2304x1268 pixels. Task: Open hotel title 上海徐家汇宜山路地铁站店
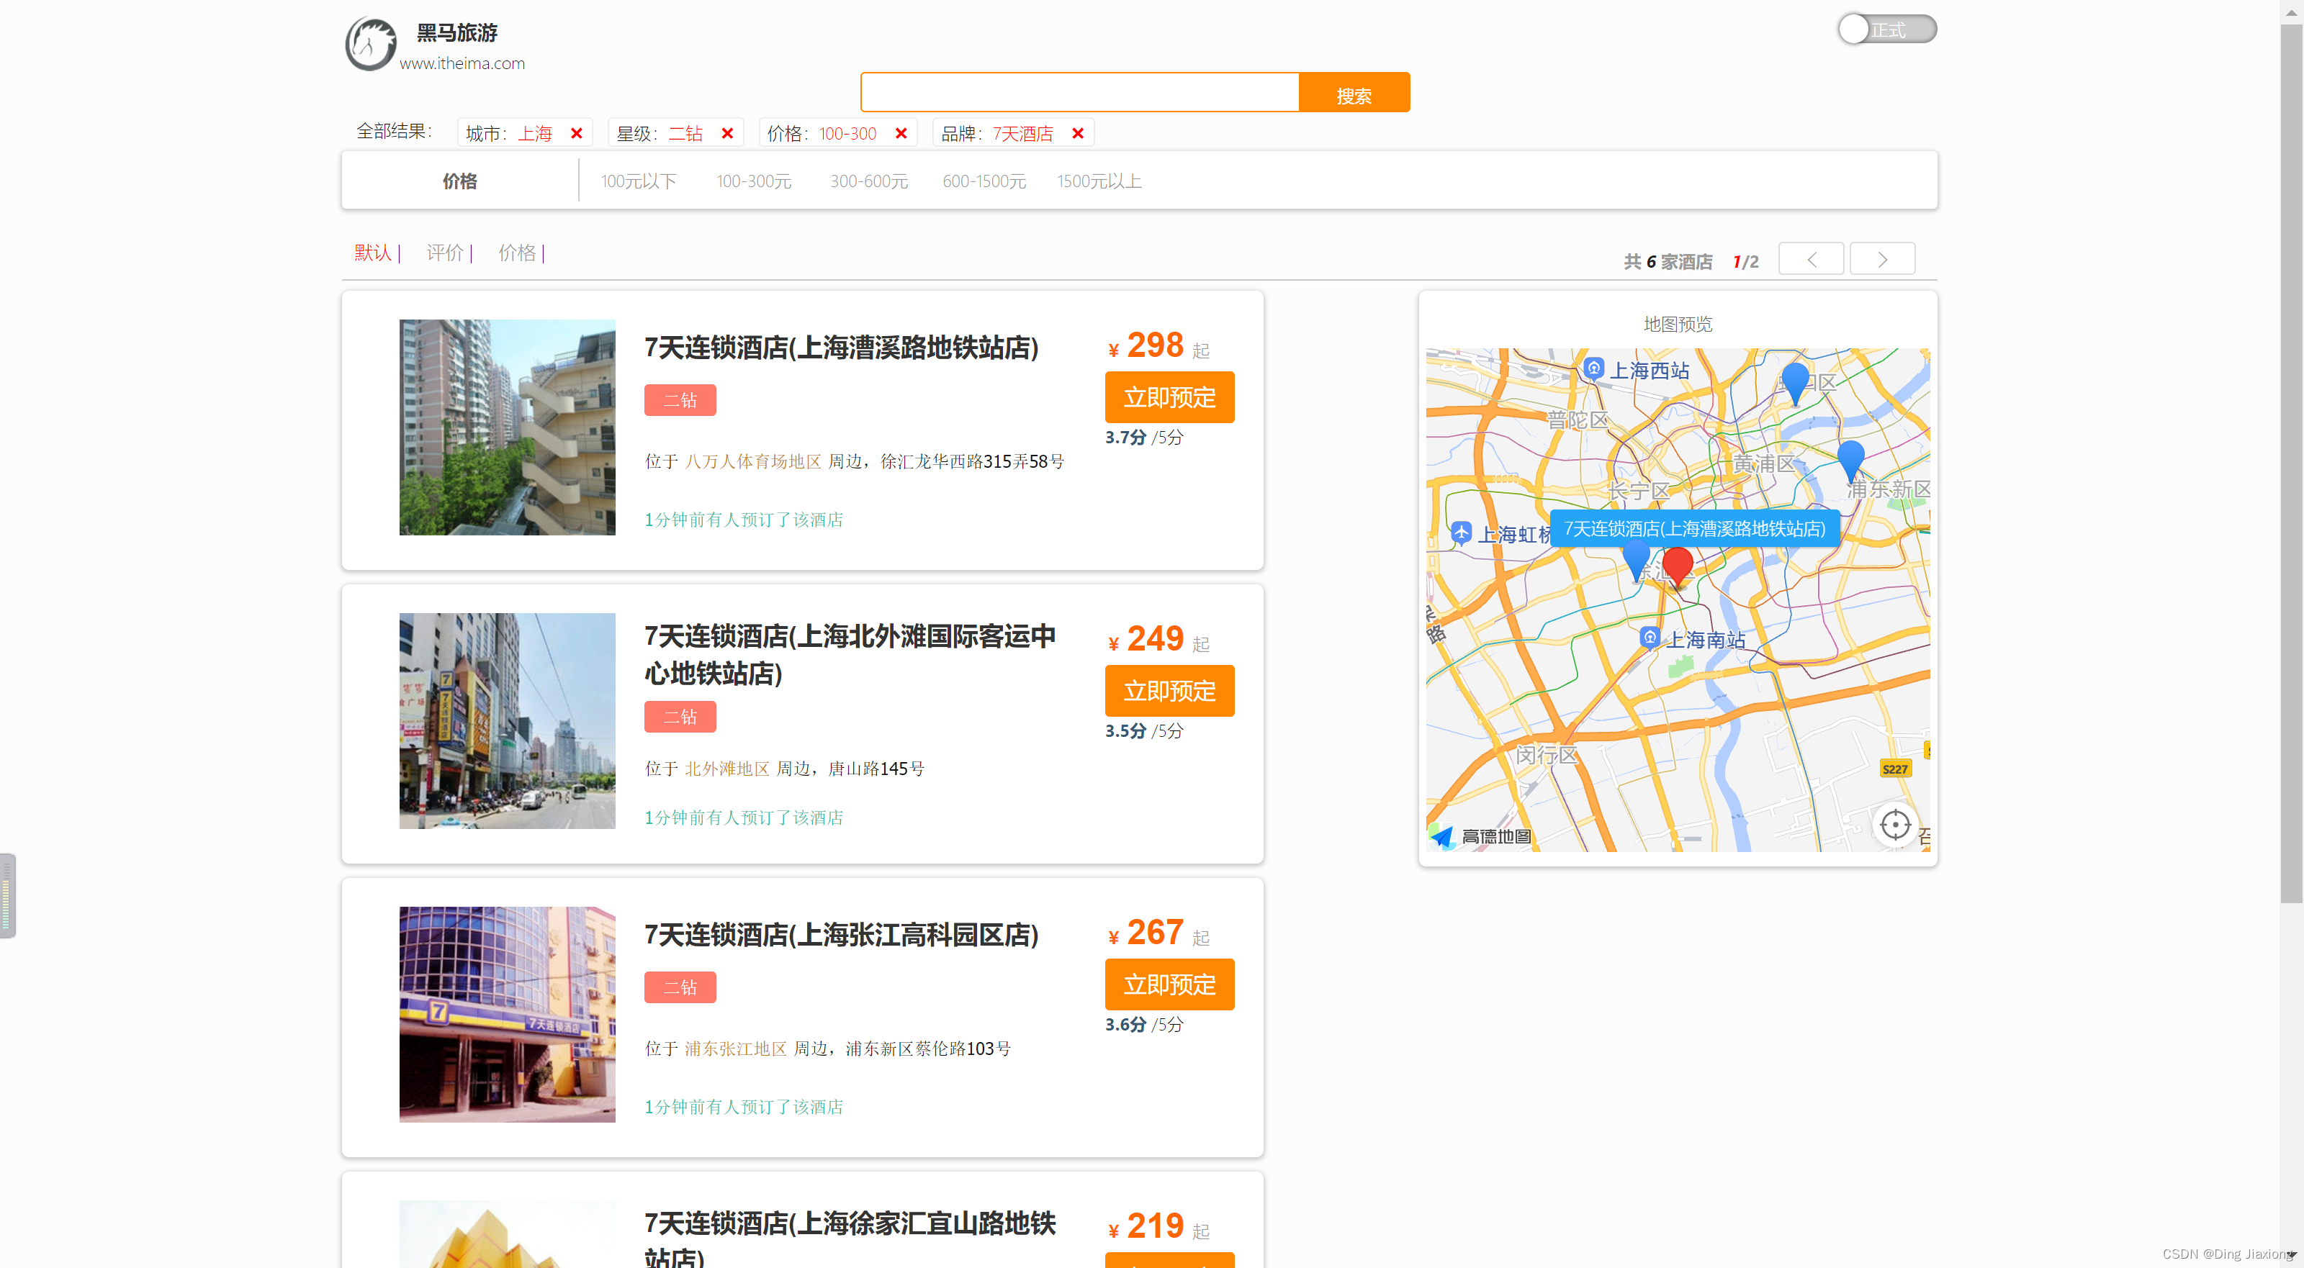850,1238
